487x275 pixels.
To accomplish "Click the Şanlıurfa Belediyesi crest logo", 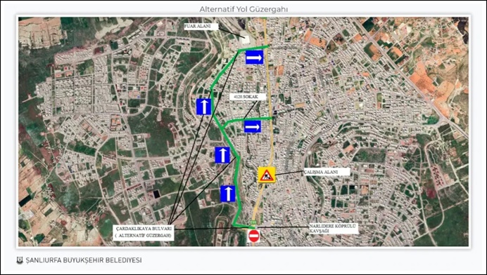I will point(20,260).
